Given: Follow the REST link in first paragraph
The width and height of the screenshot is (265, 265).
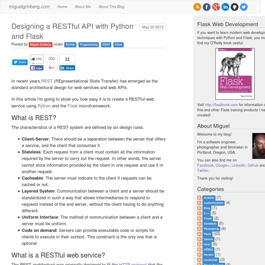Looking at the screenshot, I should (x=47, y=81).
